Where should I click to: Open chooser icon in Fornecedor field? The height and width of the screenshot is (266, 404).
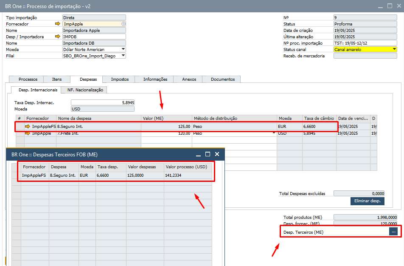(x=123, y=24)
